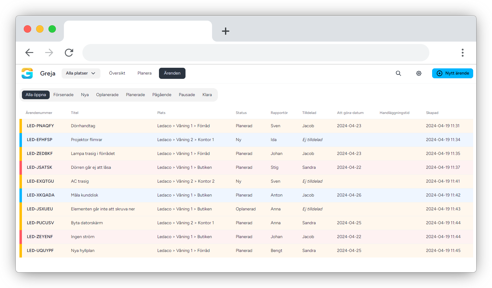Open Dörren går ej att låsa case
Image resolution: width=492 pixels, height=288 pixels.
pyautogui.click(x=91, y=167)
